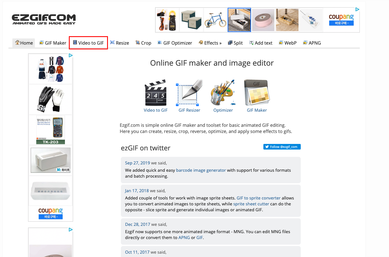Click the Split tab icon

pyautogui.click(x=230, y=43)
